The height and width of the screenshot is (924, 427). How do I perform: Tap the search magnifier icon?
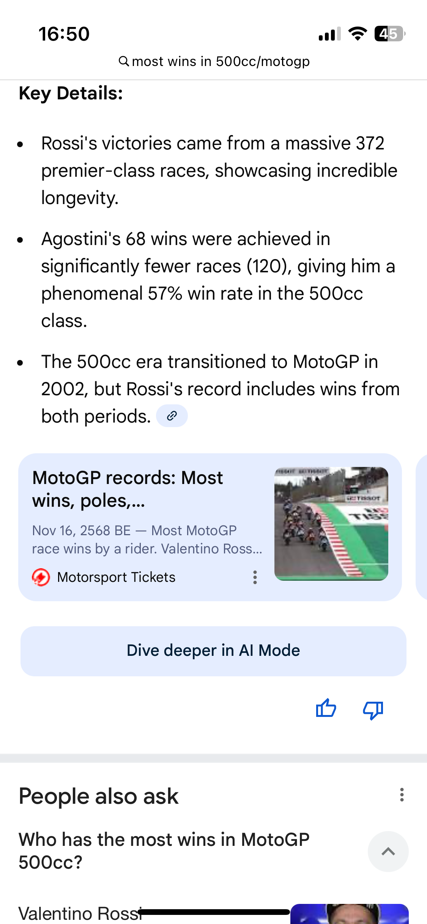click(124, 61)
